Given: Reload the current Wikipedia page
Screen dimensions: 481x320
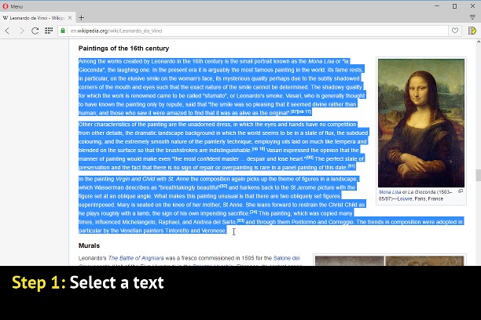Looking at the screenshot, I should (x=35, y=31).
